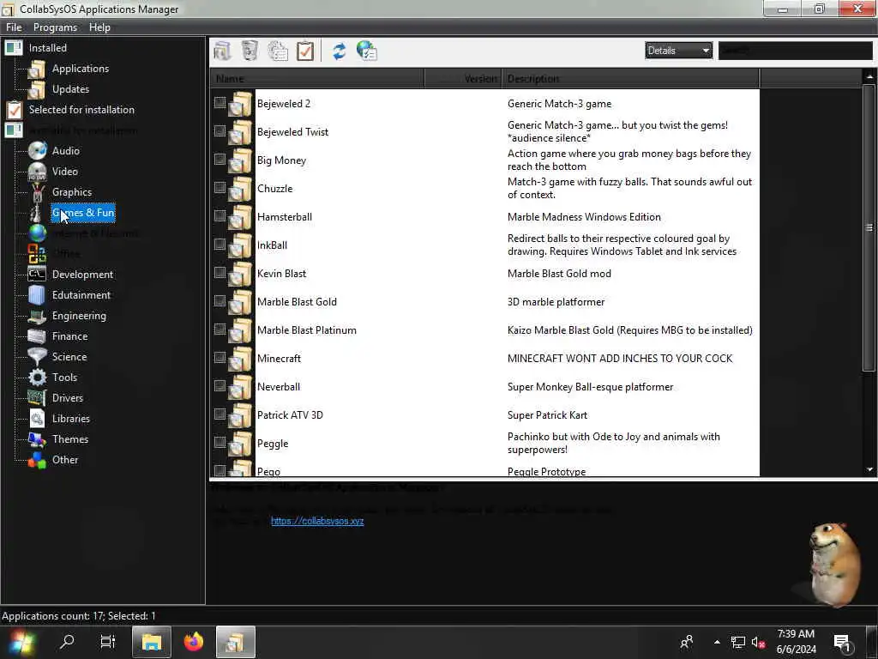Click the scrollbar down arrow of the app list
This screenshot has width=878, height=659.
(869, 469)
